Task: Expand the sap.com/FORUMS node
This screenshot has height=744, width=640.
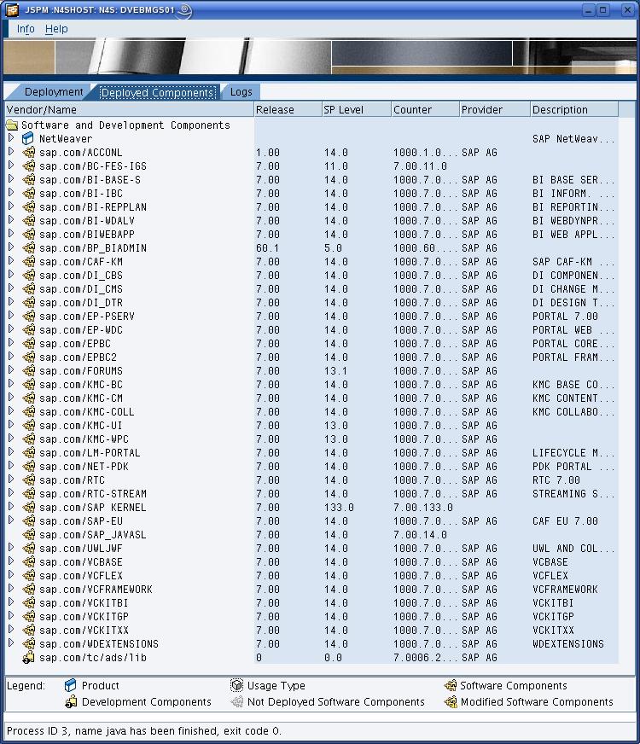Action: [11, 371]
